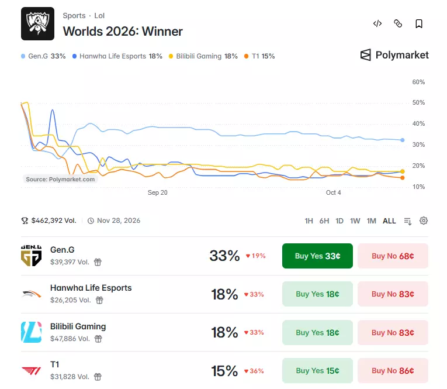The height and width of the screenshot is (389, 447).
Task: Select the 1H chart range
Action: point(309,221)
